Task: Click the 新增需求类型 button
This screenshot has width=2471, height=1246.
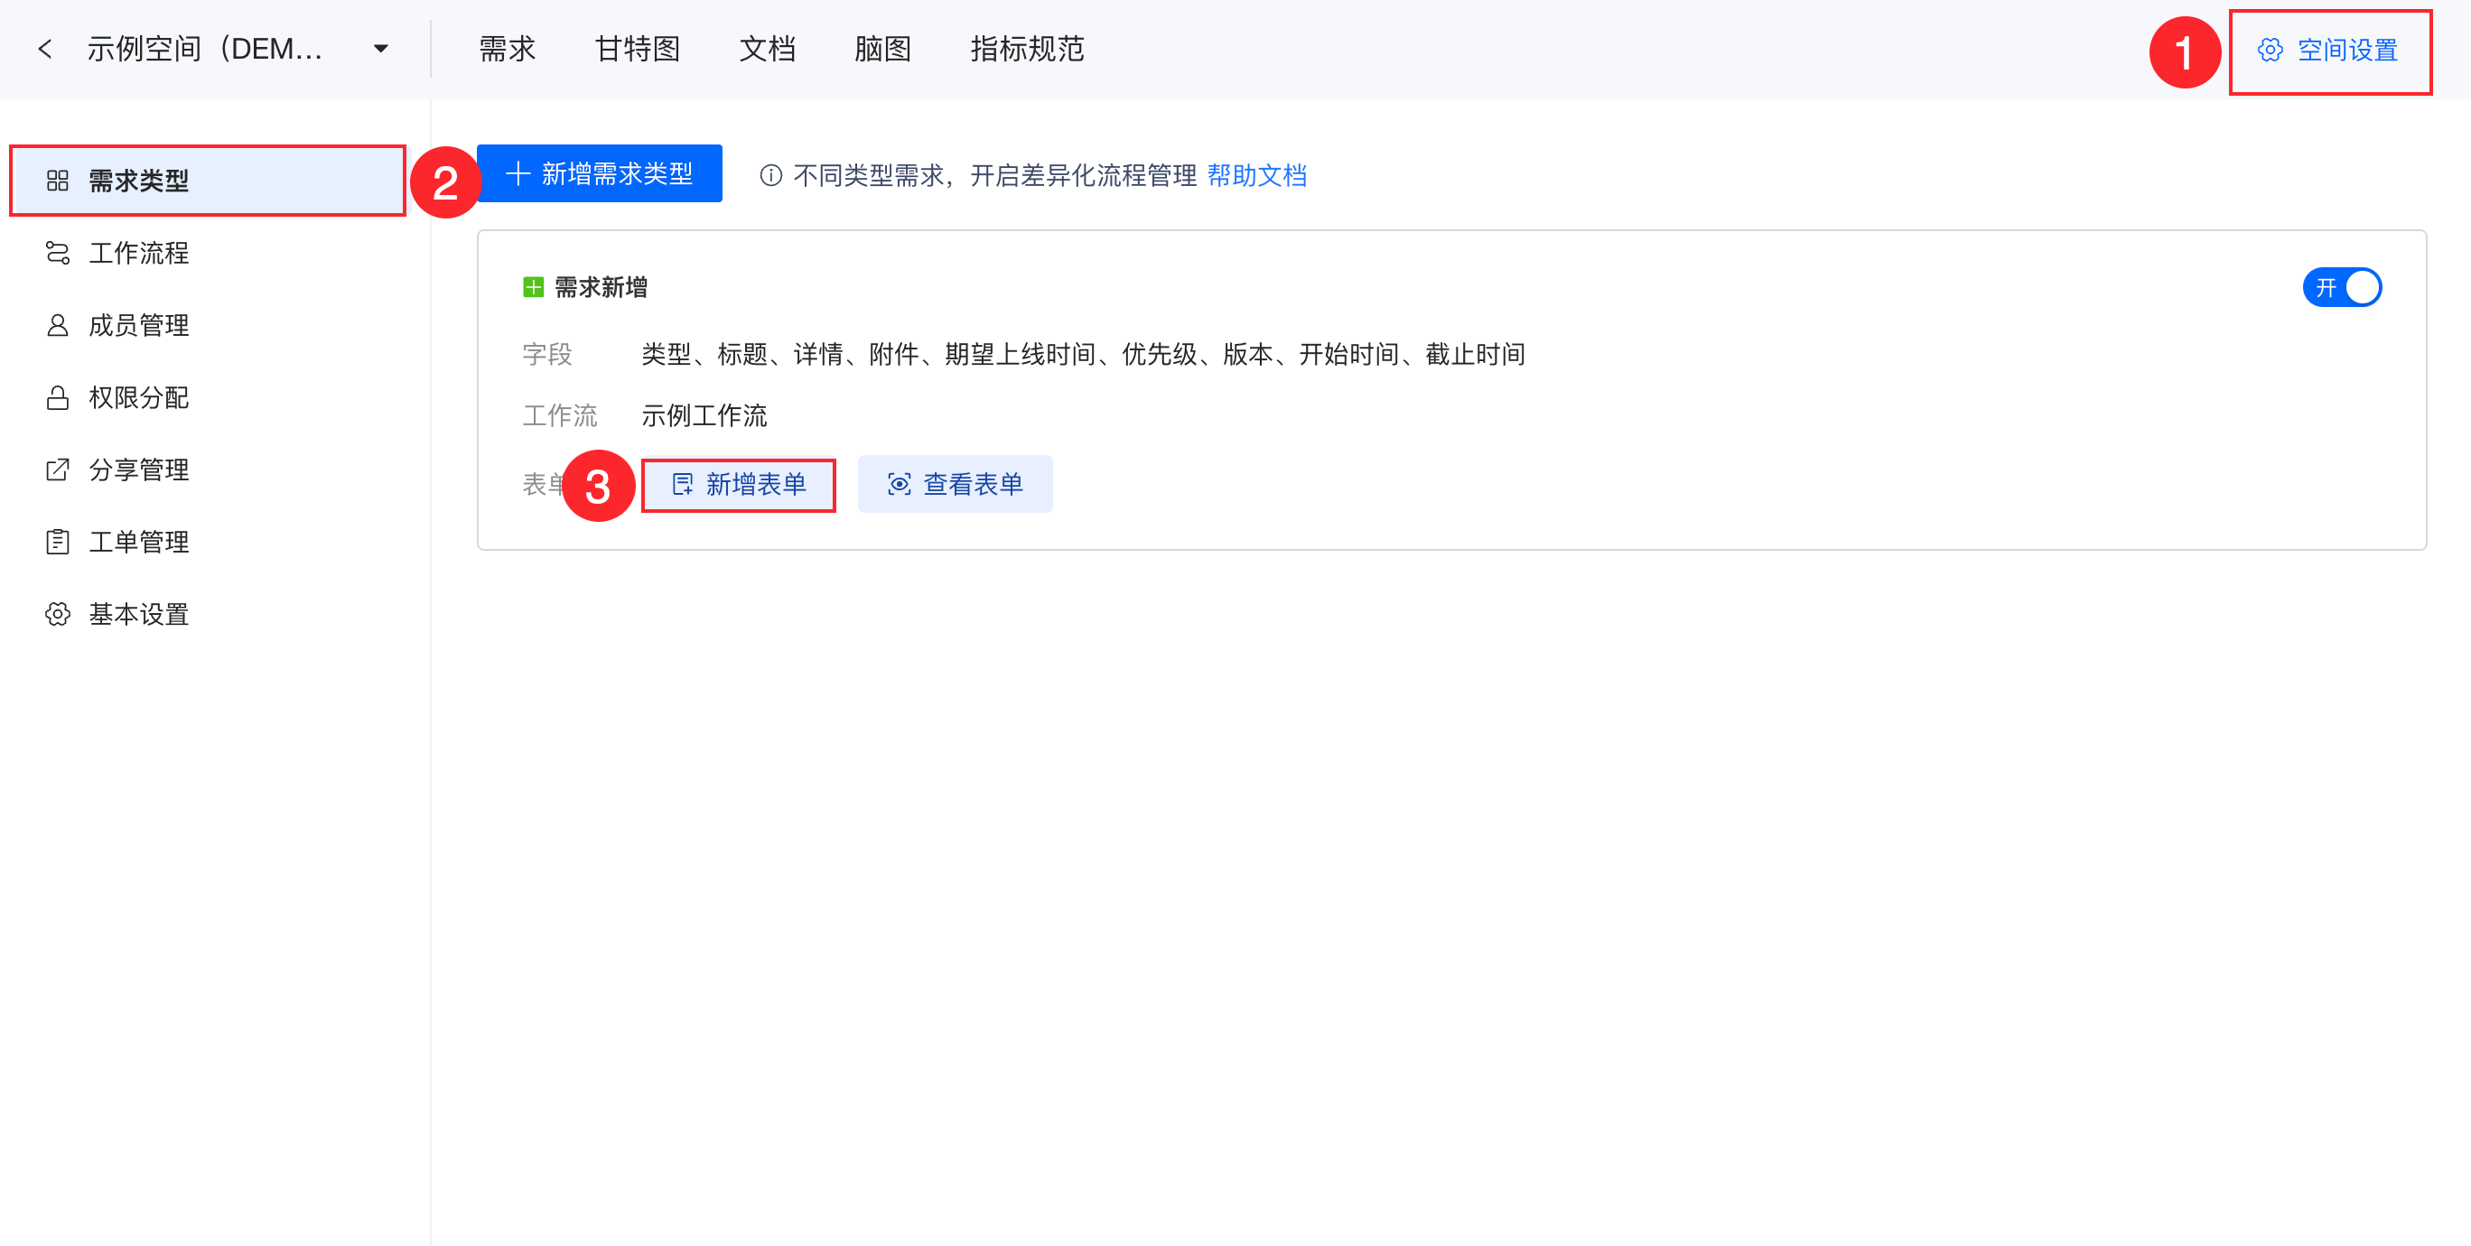Action: coord(600,173)
